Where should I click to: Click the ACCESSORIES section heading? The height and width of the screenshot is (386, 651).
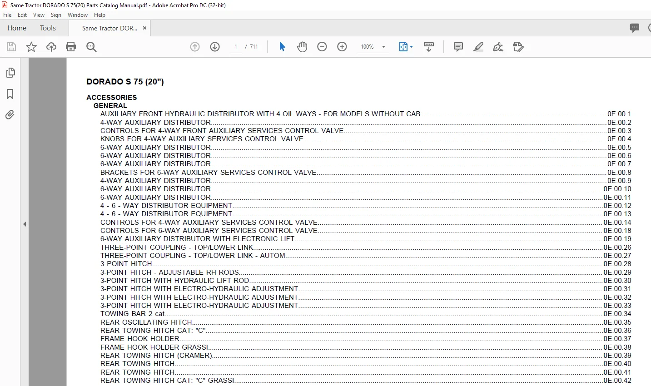click(112, 98)
